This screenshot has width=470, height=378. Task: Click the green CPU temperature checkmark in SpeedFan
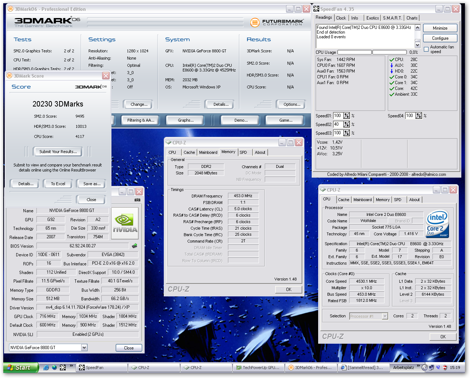click(x=392, y=60)
